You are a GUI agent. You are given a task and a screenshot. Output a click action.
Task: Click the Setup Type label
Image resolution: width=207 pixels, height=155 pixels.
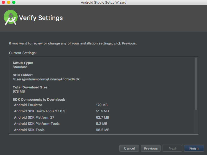23,63
